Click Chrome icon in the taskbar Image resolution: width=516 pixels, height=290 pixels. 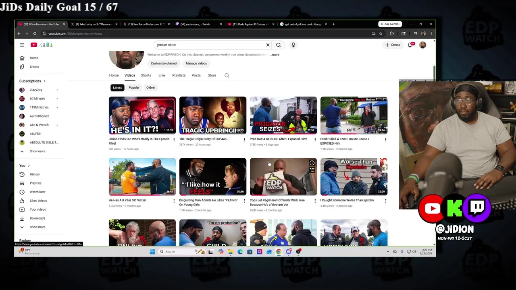click(x=279, y=252)
